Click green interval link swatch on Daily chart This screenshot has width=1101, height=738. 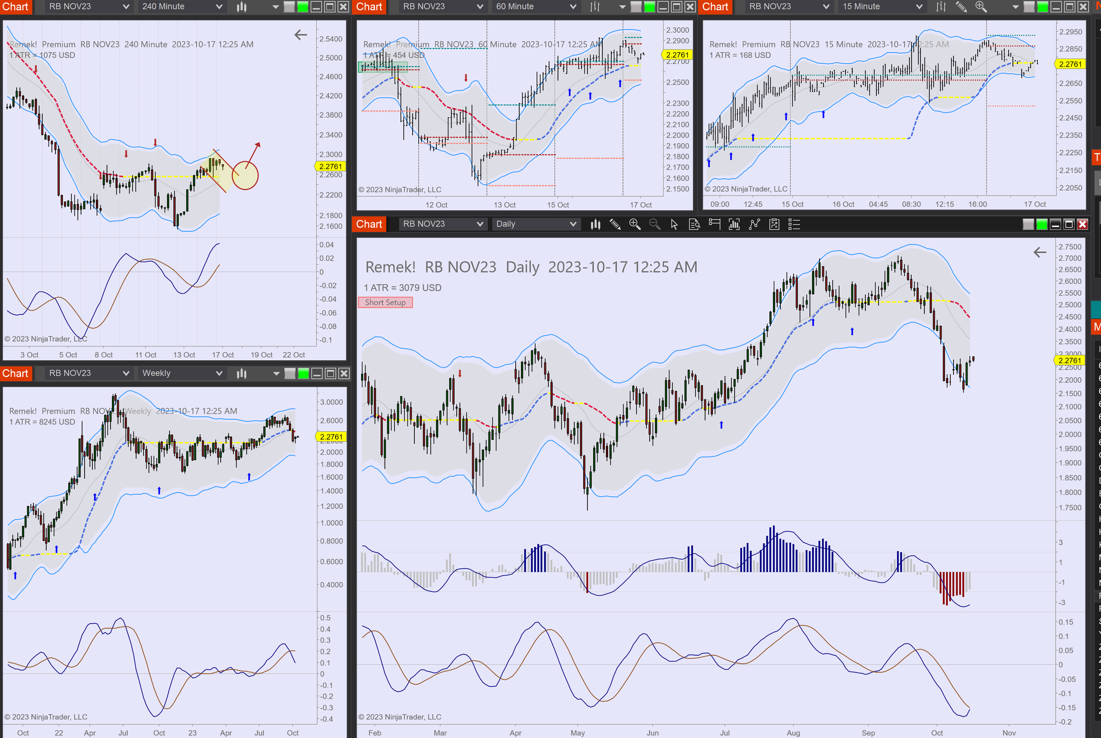(1042, 225)
